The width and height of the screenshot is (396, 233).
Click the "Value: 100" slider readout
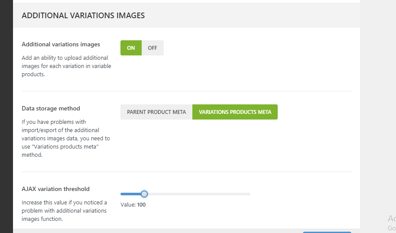133,205
